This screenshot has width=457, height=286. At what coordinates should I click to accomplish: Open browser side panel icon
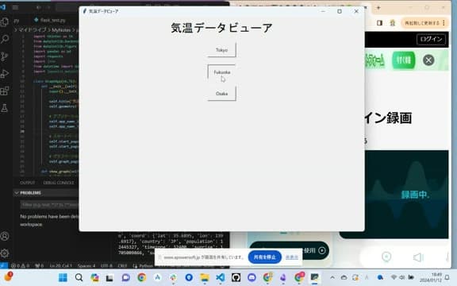click(x=379, y=23)
